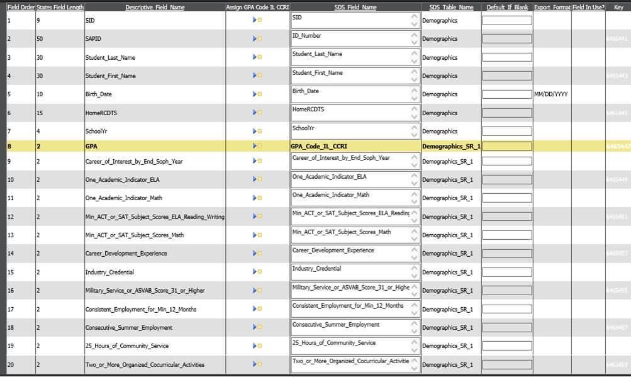Click the Descriptive Field Name column header
This screenshot has width=631, height=377.
[155, 8]
